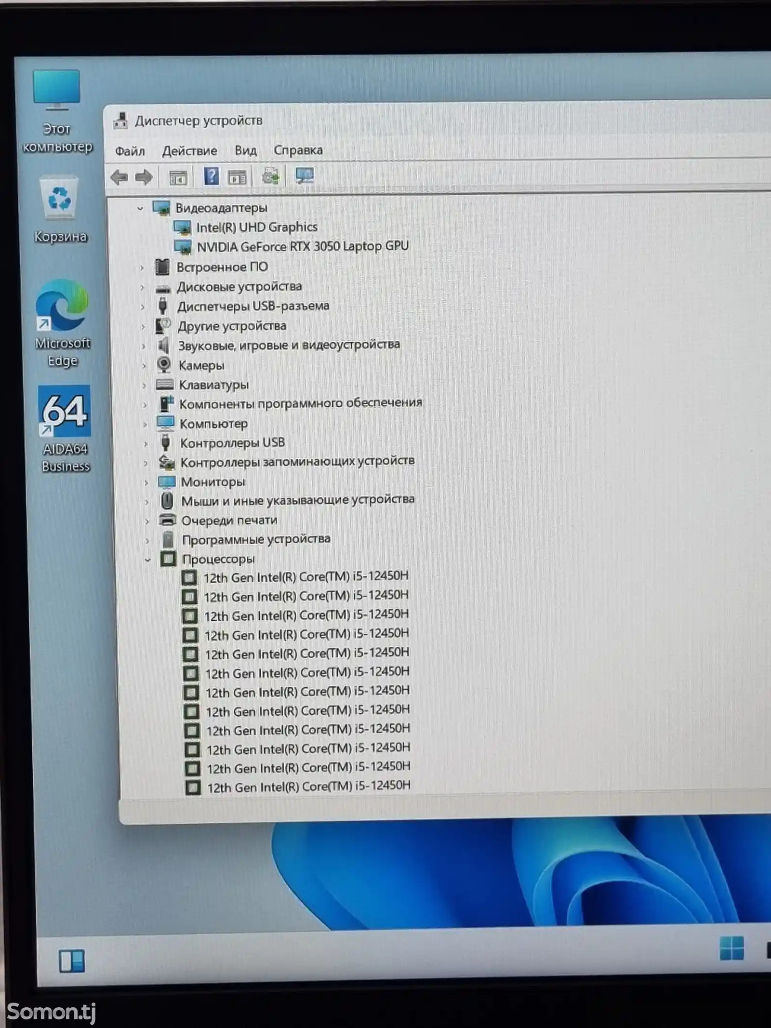Select NVIDIA GeForce RTX 3050 Laptop GPU entry
This screenshot has width=771, height=1028.
coord(303,246)
